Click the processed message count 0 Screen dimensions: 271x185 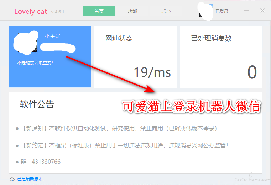click(x=252, y=72)
